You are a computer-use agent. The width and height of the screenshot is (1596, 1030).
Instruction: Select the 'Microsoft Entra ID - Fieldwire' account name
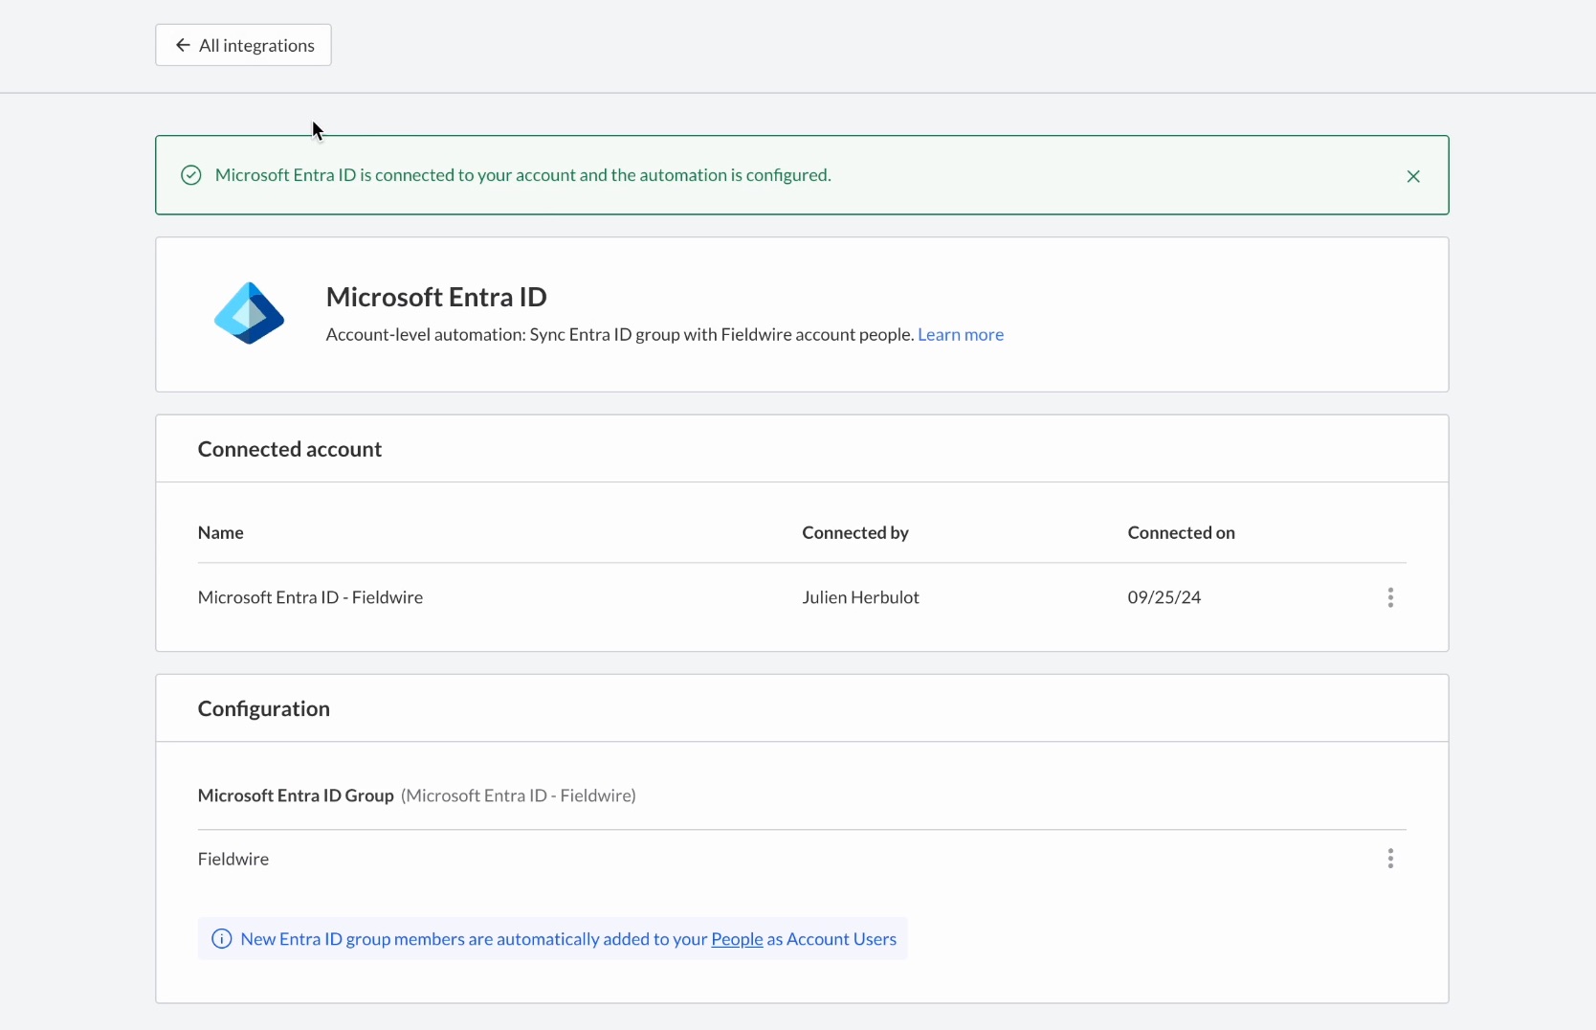click(310, 597)
